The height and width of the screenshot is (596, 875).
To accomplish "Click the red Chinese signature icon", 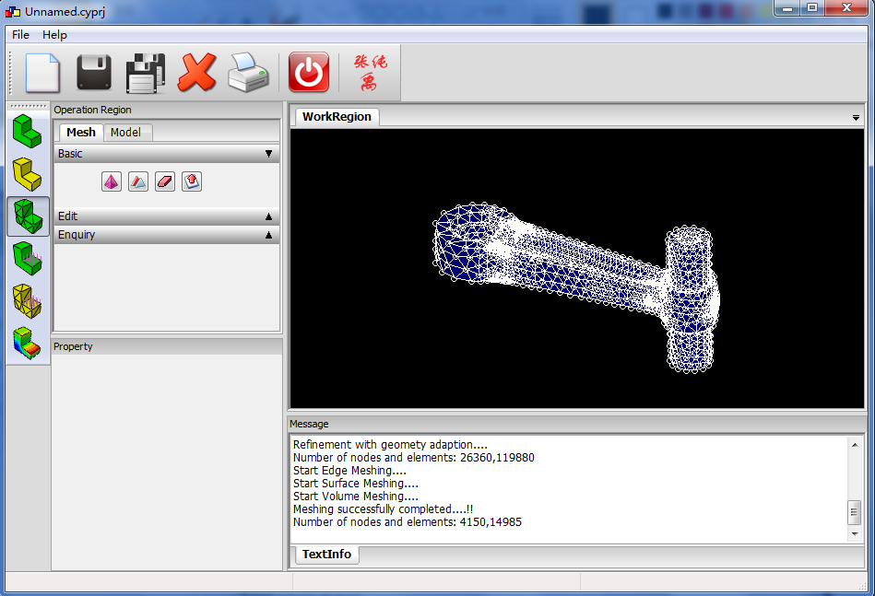I will (x=370, y=72).
